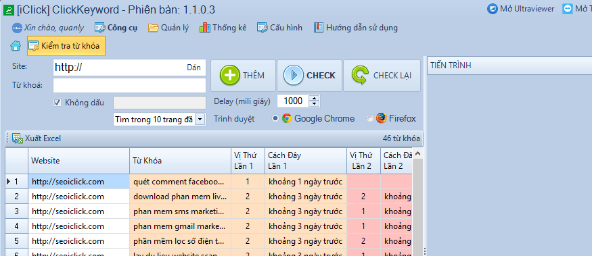Open Hướng dẫn sử dụng guide
Viewport: 592px width, 256px height.
[x=356, y=28]
